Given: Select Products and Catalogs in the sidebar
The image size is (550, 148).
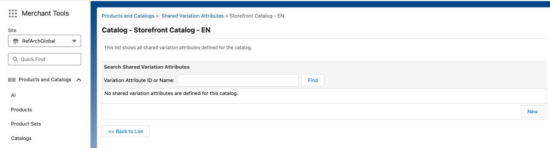Looking at the screenshot, I should coord(45,80).
